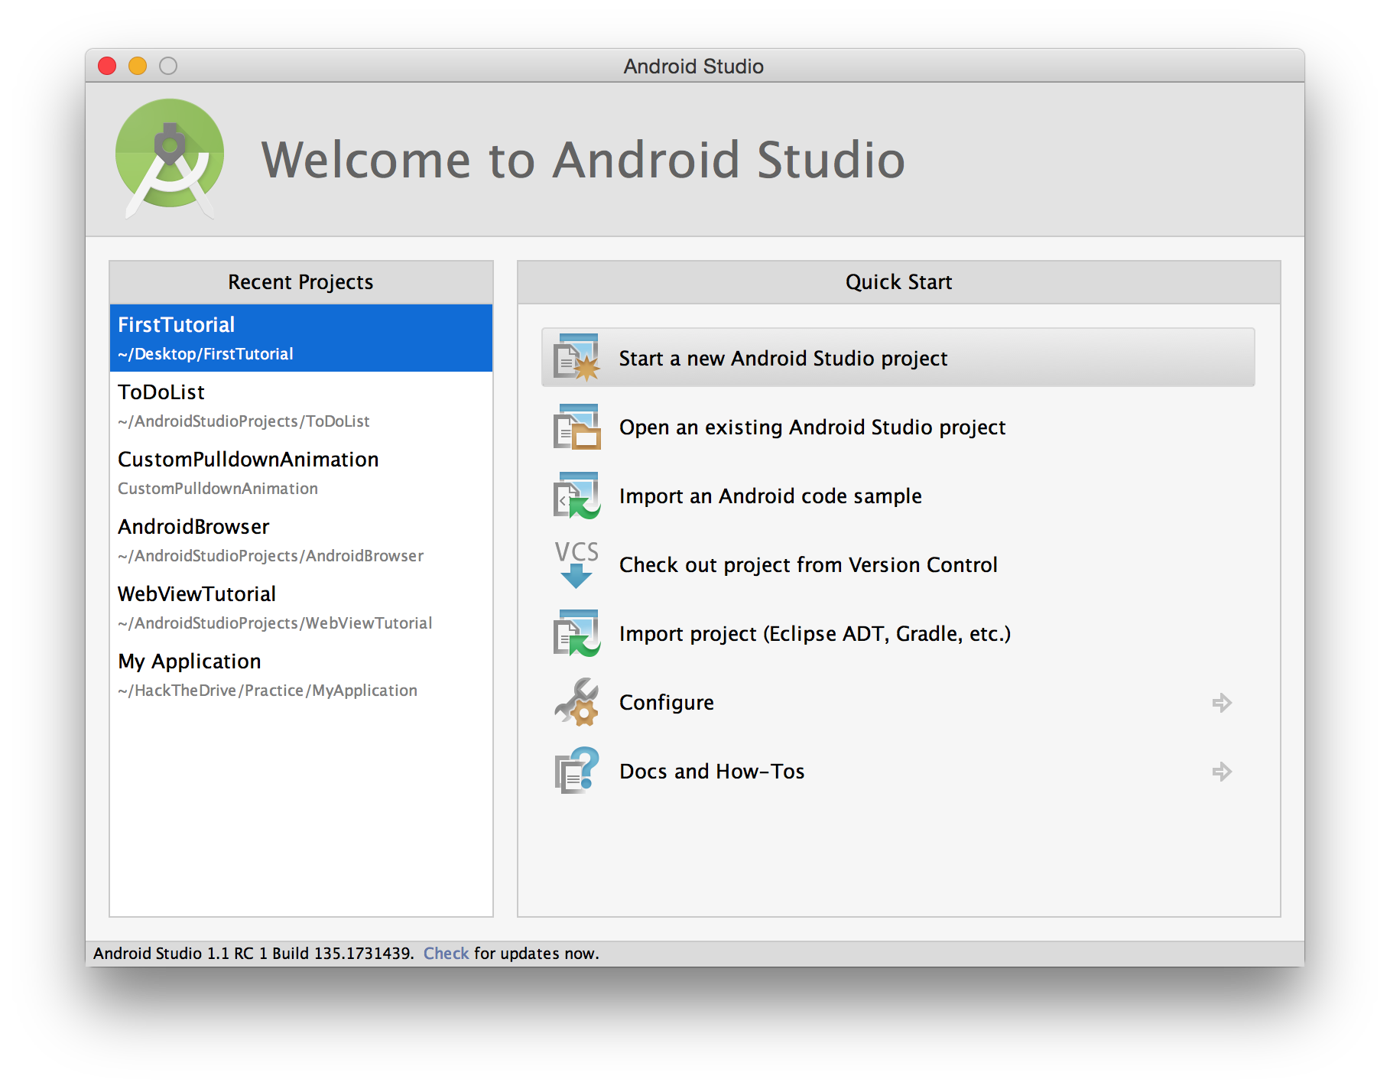This screenshot has height=1089, width=1390.
Task: Expand the Docs and How-Tos submenu arrow
Action: (x=1222, y=772)
